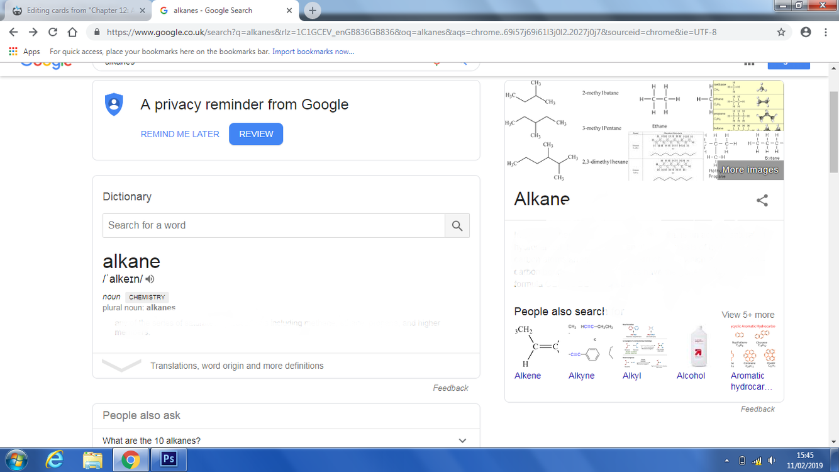Viewport: 839px width, 472px height.
Task: Adjust volume from system tray speaker
Action: (772, 461)
